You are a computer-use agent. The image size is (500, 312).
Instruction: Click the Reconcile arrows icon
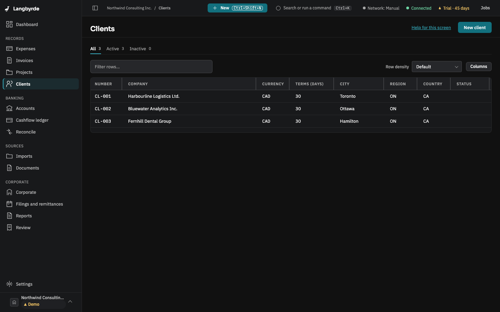click(x=9, y=132)
